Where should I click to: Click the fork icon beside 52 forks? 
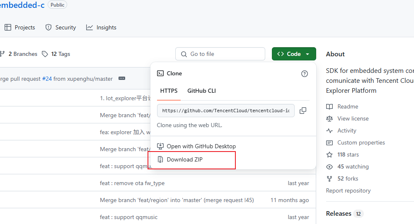[x=329, y=179]
